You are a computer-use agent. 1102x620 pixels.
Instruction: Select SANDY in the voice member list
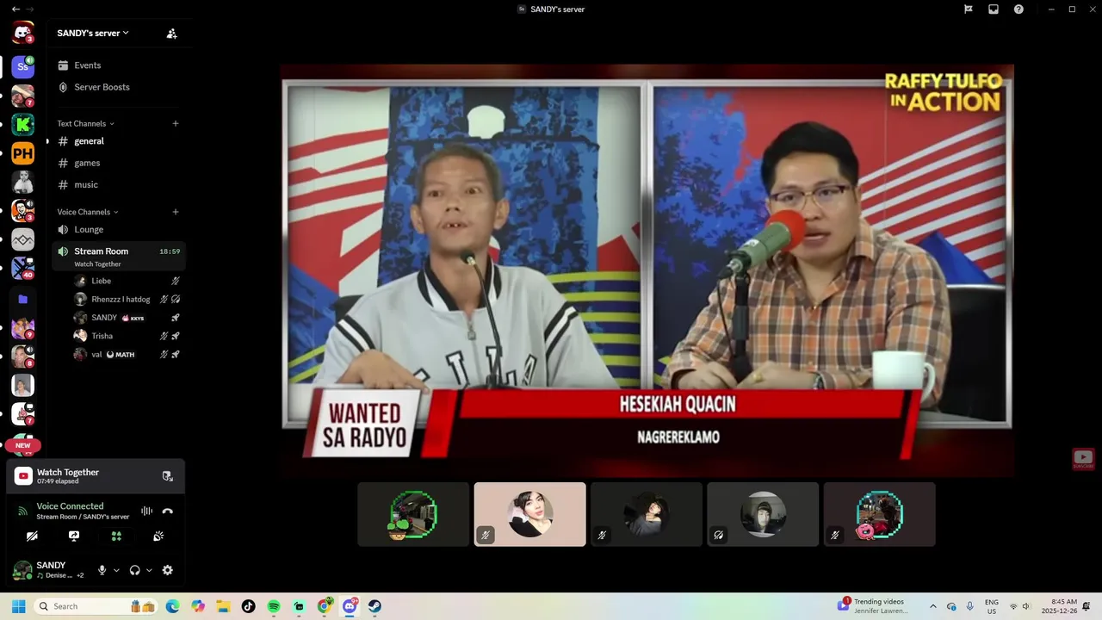(x=127, y=318)
